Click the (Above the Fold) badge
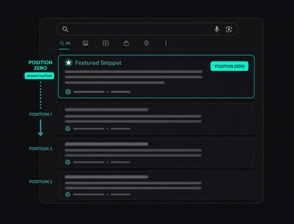 39,76
